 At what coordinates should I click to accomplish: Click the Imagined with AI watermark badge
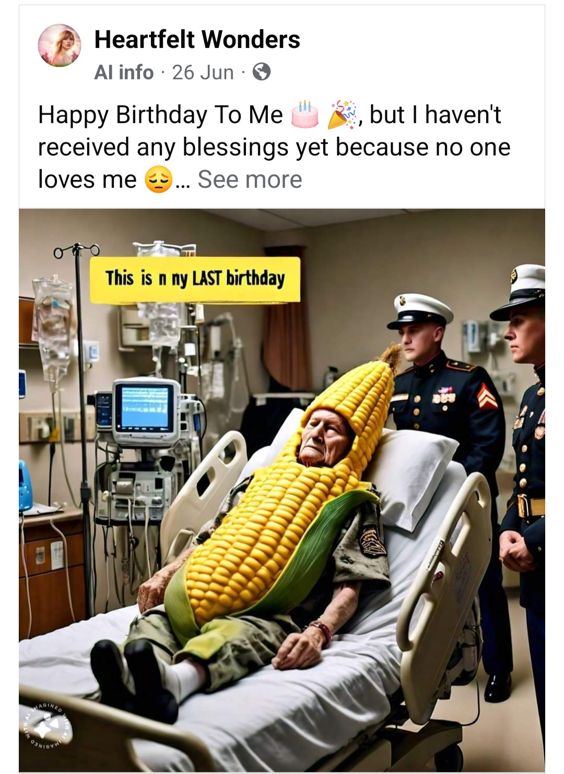point(45,725)
